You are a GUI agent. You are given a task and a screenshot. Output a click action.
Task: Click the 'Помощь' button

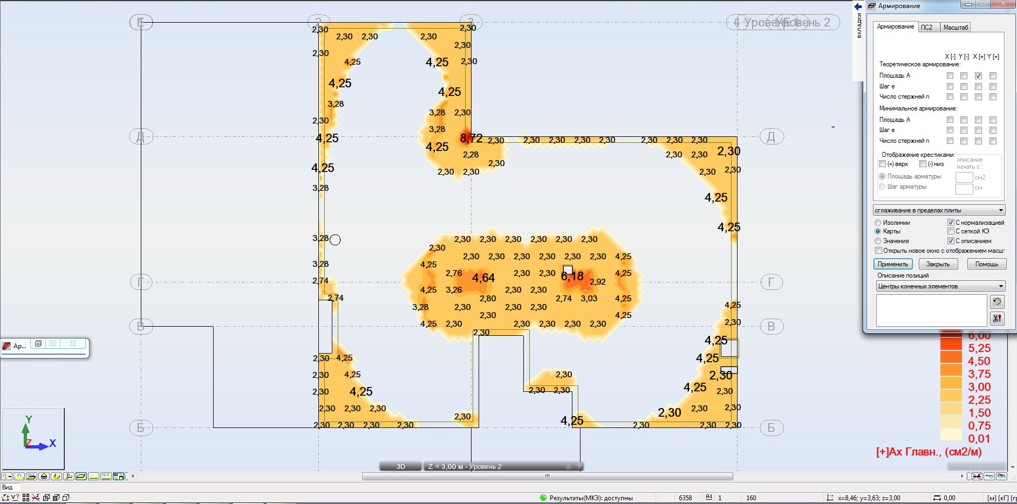987,264
